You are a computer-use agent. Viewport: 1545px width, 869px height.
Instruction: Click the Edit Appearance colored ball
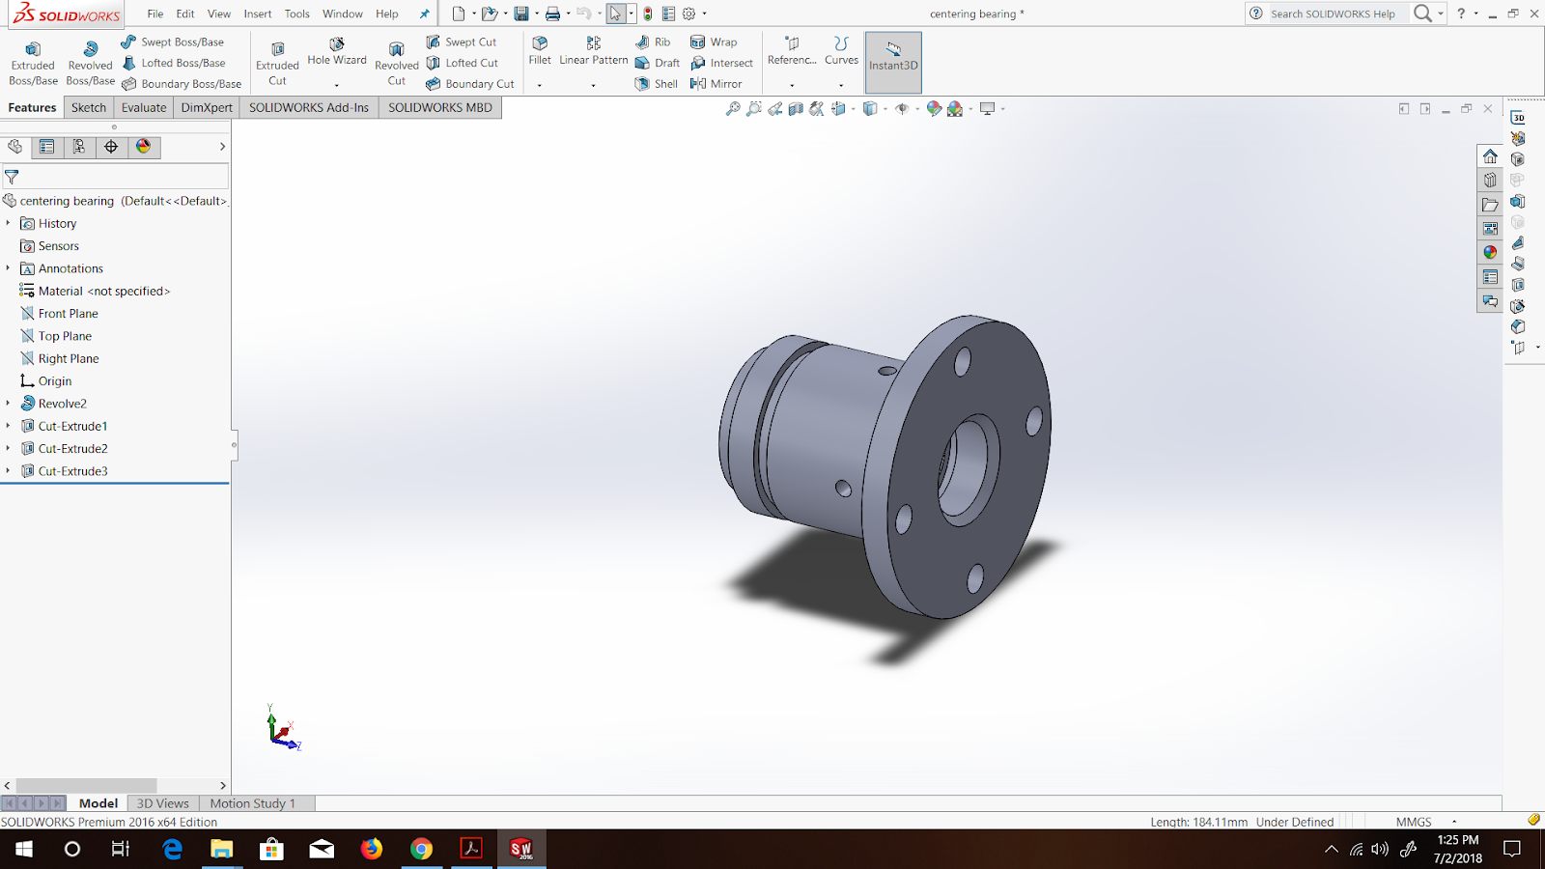933,108
